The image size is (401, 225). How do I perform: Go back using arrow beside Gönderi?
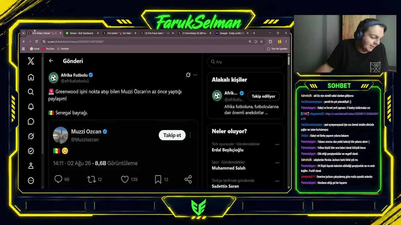point(51,61)
